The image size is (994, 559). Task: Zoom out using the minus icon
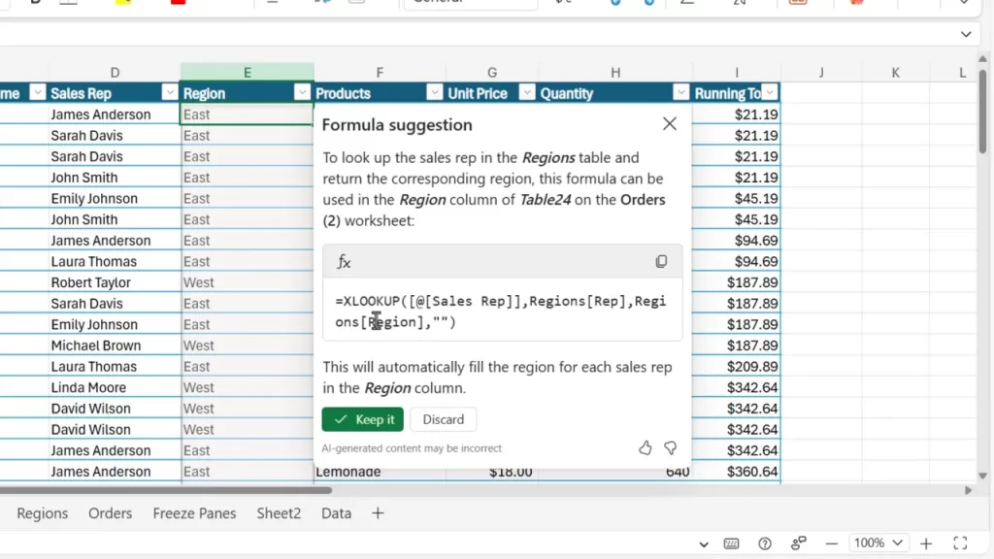point(831,544)
